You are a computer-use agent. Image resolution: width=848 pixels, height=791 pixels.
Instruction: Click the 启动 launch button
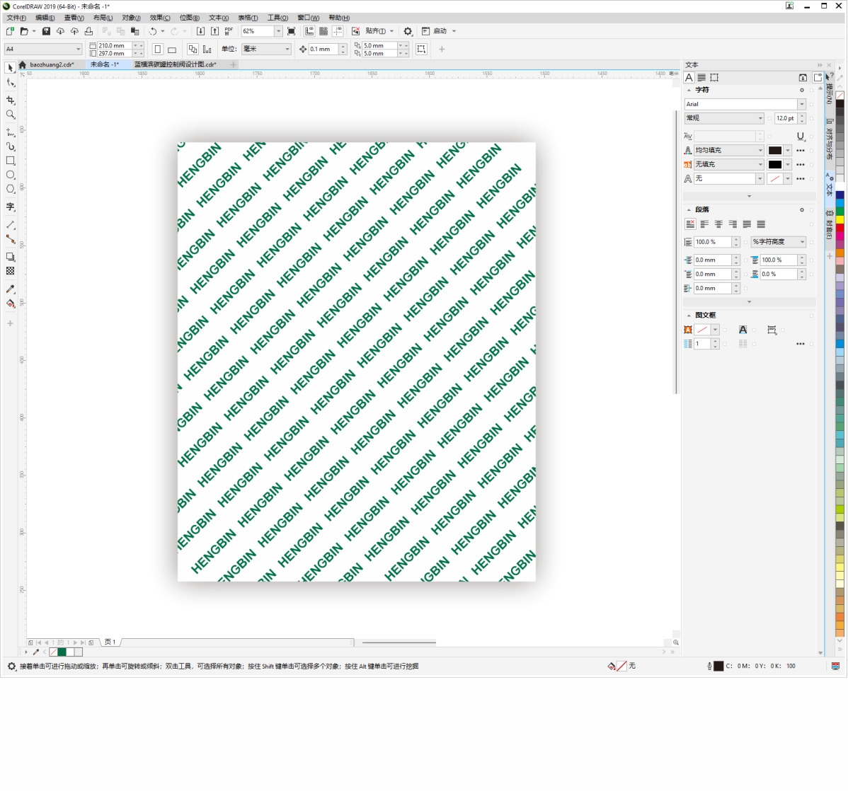(440, 31)
